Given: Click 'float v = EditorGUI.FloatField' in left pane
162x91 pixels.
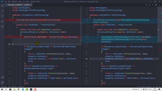Looking at the screenshot, I should pyautogui.click(x=43, y=73).
